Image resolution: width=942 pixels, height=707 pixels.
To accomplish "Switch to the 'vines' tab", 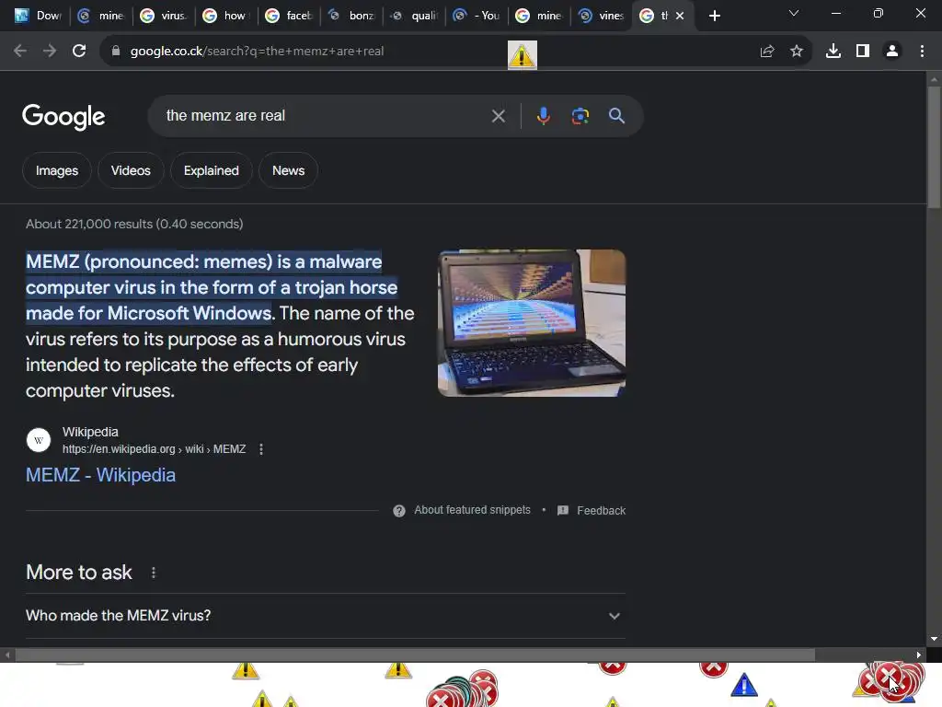I will pos(601,16).
